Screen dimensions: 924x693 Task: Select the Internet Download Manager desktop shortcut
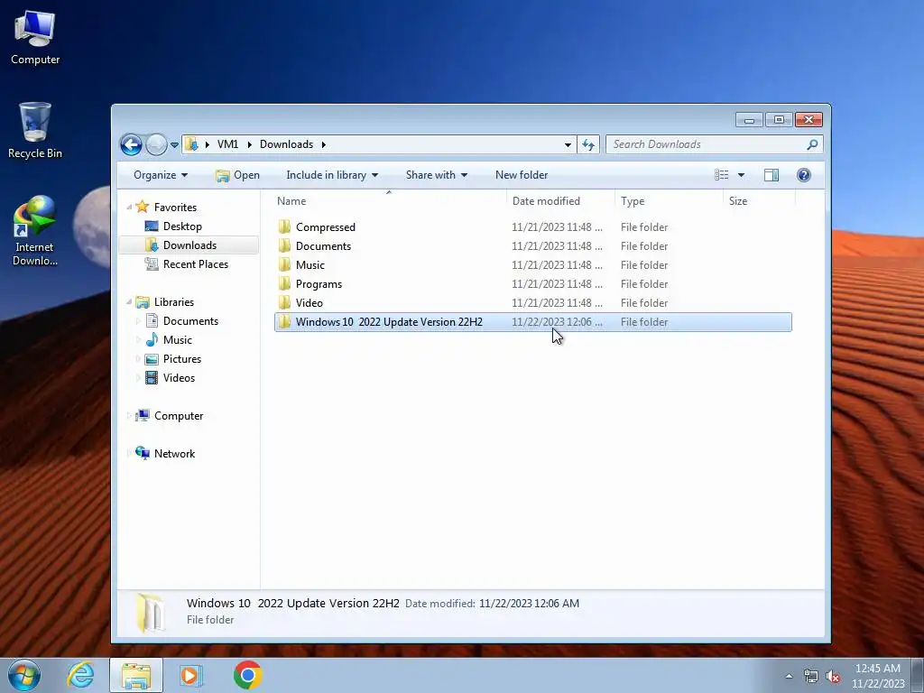tap(35, 231)
